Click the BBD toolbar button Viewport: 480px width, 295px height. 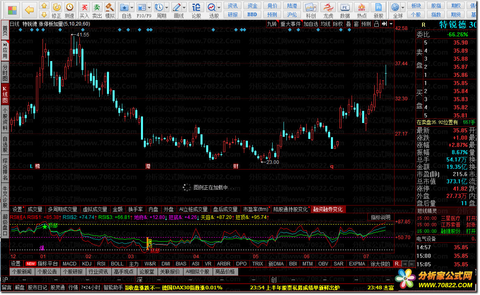click(252, 15)
